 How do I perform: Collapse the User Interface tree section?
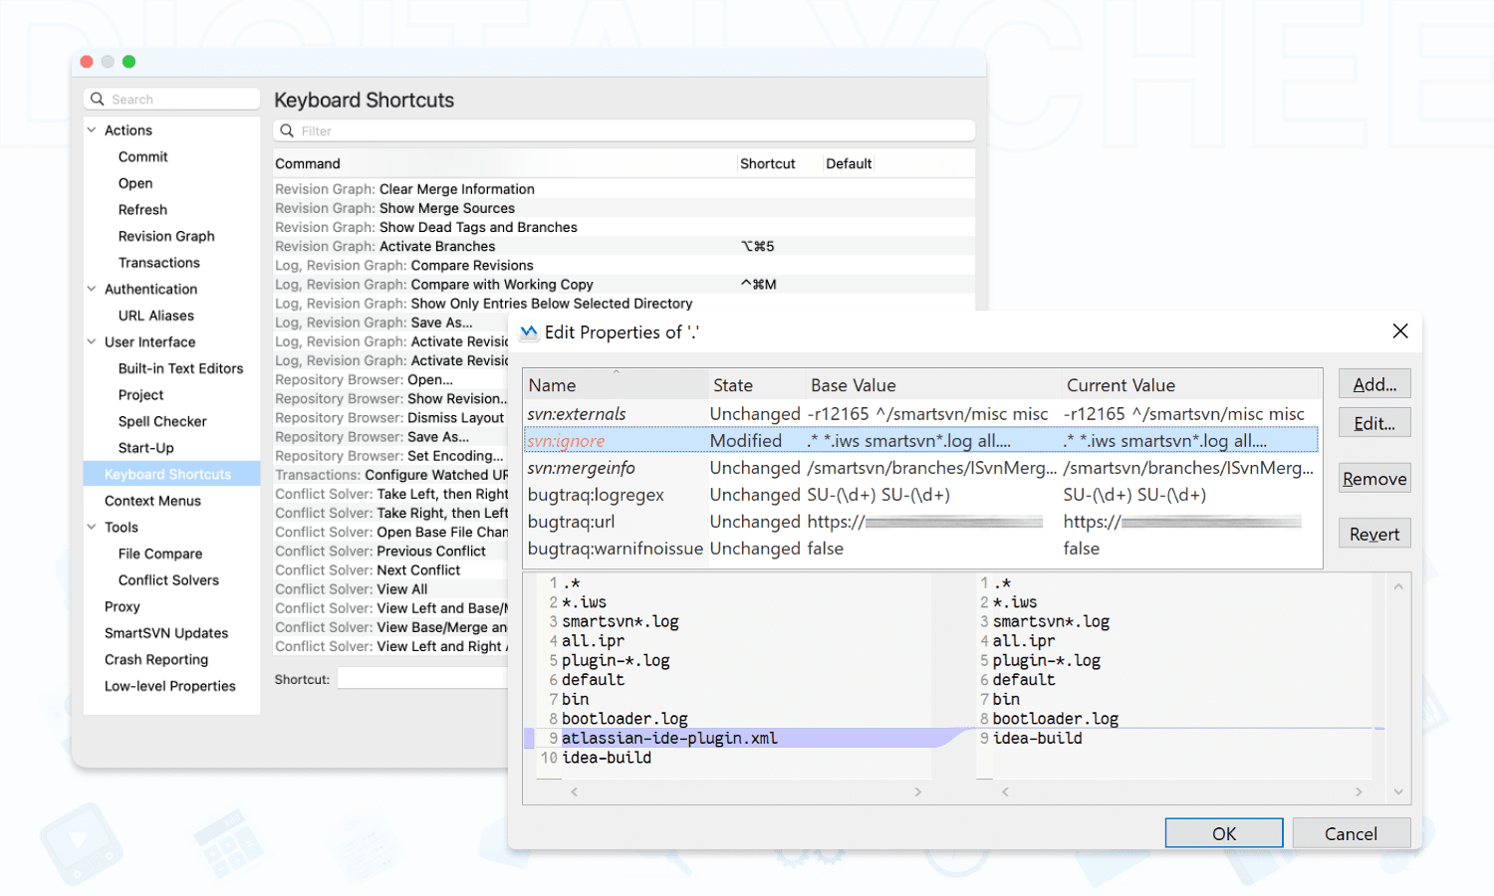tap(92, 341)
